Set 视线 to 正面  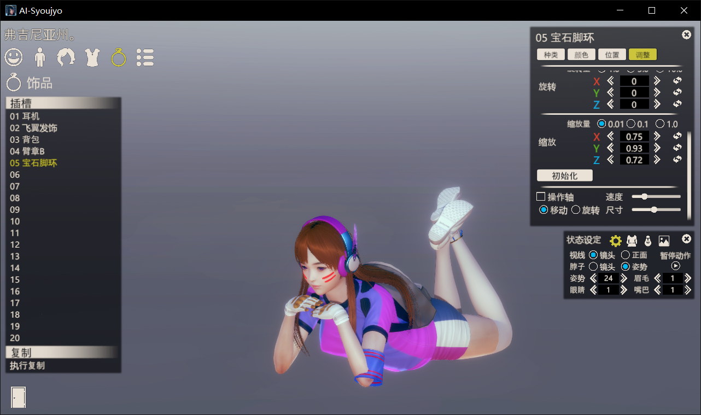tap(626, 255)
